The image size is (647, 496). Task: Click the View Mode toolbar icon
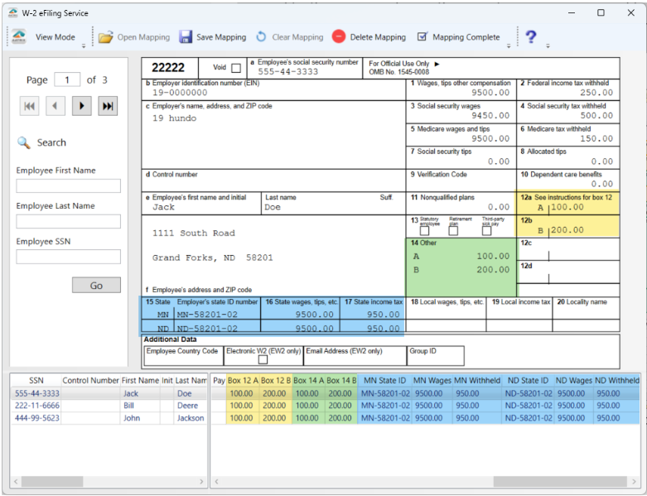pos(19,37)
